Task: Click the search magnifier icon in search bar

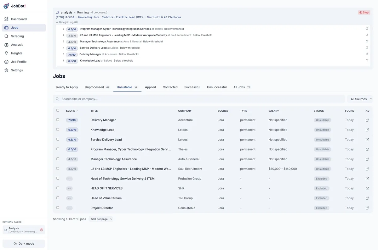Action: coord(57,99)
